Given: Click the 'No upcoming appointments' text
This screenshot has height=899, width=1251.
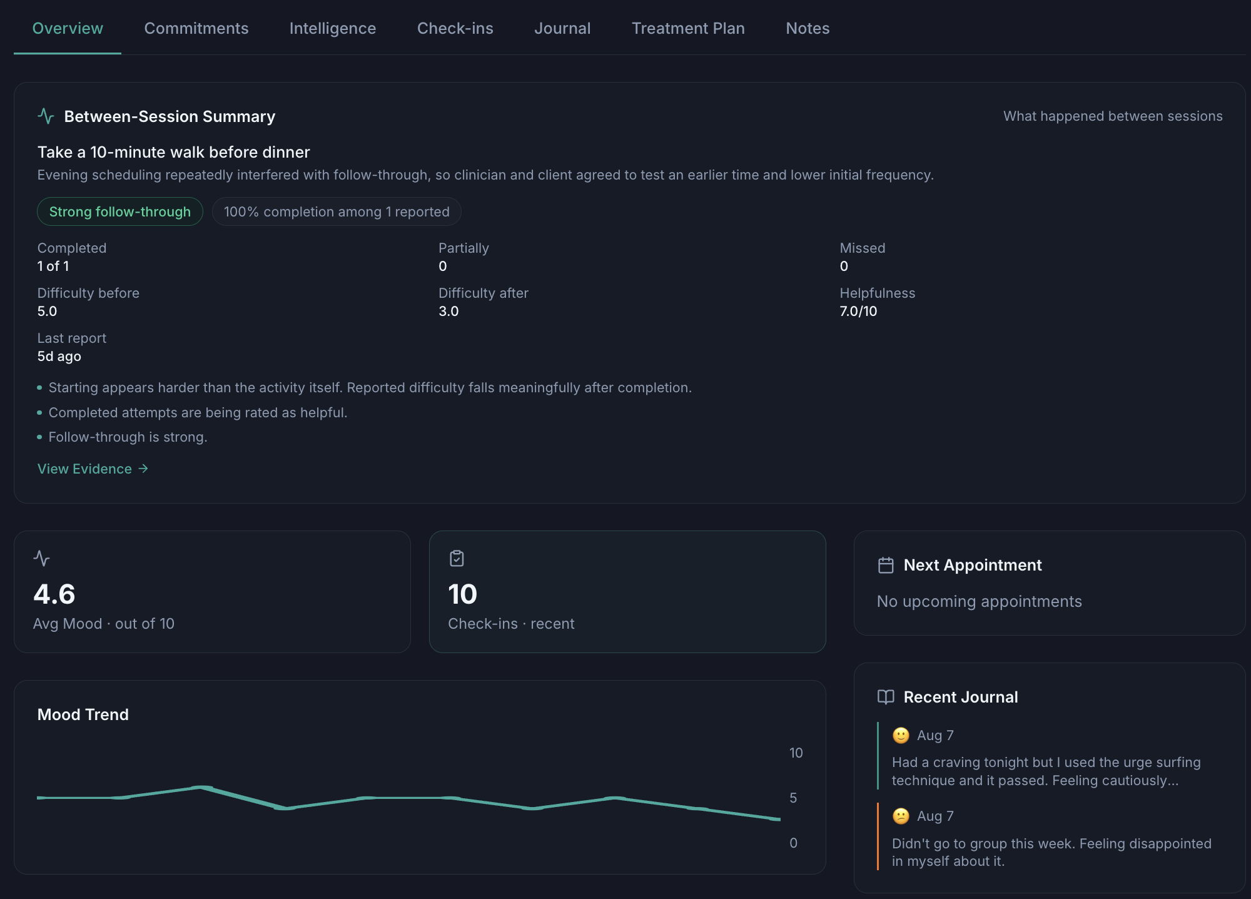Looking at the screenshot, I should tap(979, 601).
